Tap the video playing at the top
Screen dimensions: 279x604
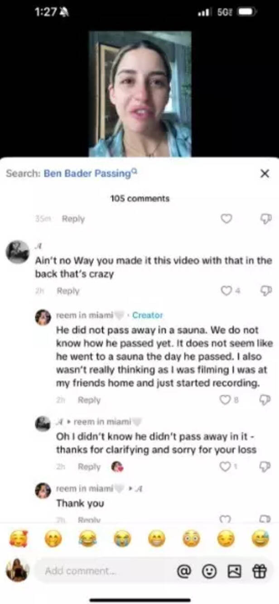139,91
